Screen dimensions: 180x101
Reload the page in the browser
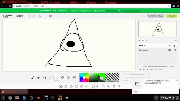[10, 6]
